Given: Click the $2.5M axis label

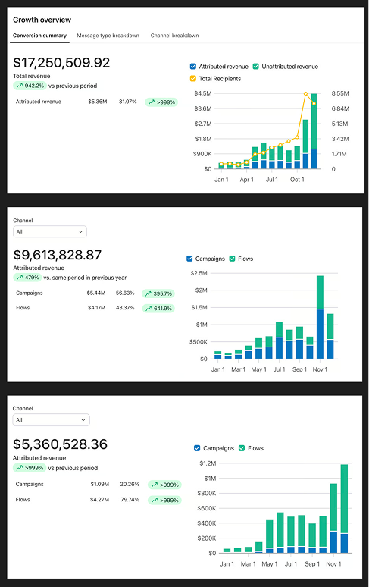Looking at the screenshot, I should (x=199, y=273).
